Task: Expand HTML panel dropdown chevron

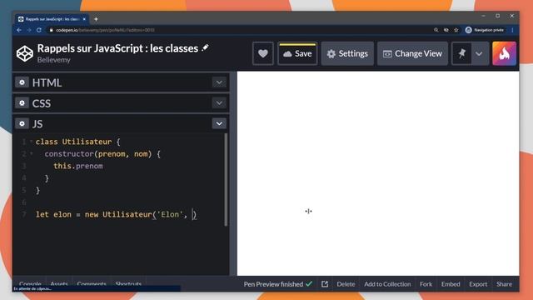Action: click(219, 82)
